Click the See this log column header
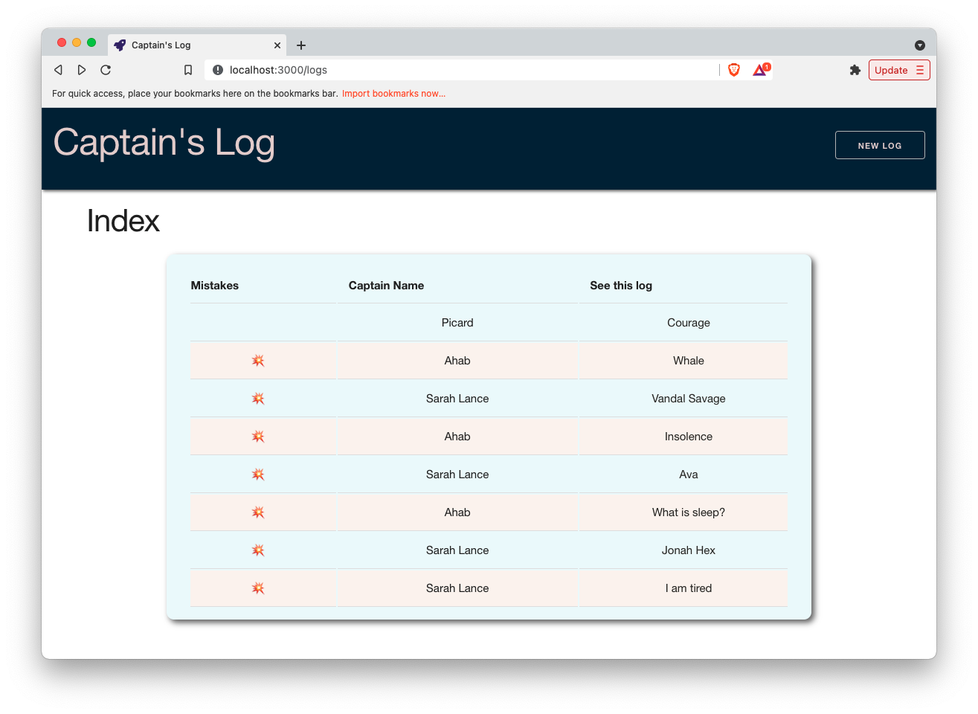978x714 pixels. (621, 286)
